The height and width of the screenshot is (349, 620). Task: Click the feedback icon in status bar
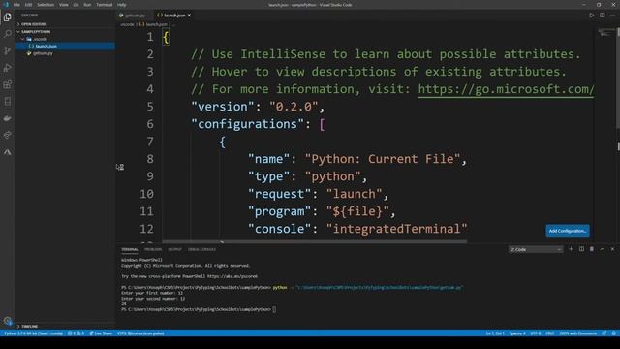coord(604,333)
